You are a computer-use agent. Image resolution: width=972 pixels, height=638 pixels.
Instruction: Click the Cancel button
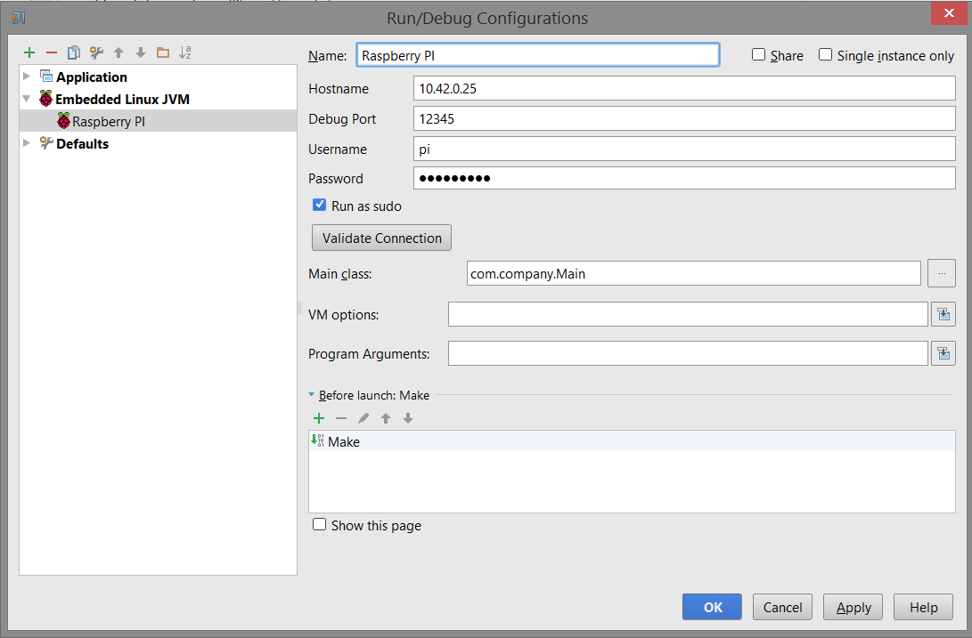click(x=782, y=607)
